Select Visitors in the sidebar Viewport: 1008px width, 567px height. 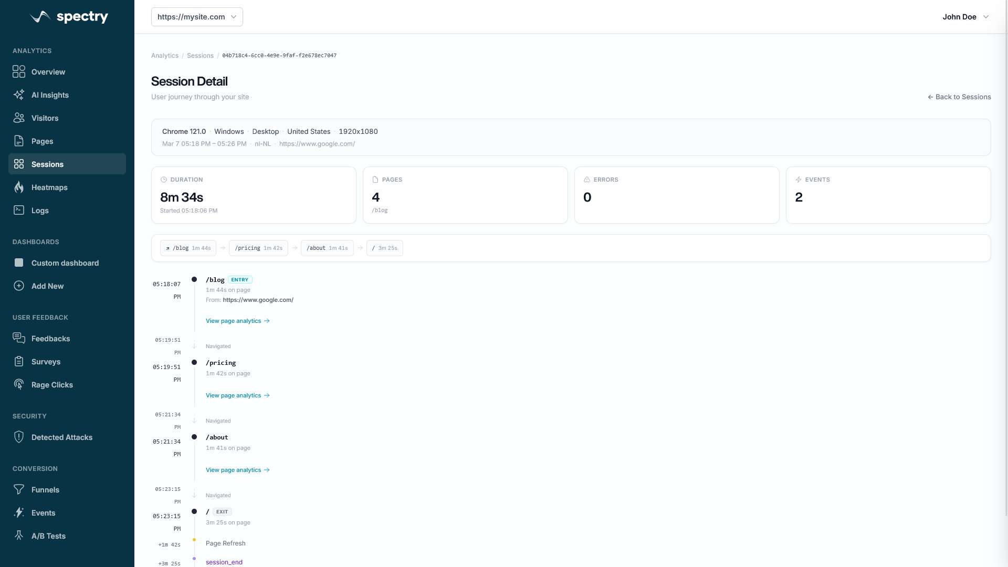pyautogui.click(x=45, y=118)
